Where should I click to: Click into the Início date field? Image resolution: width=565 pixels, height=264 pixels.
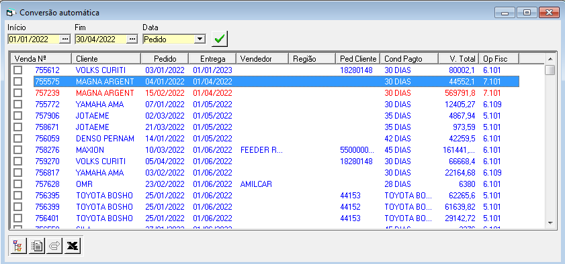tap(33, 40)
